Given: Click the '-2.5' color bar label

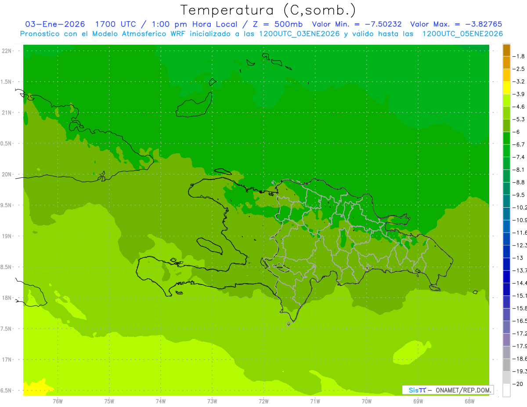Looking at the screenshot, I should tap(520, 69).
